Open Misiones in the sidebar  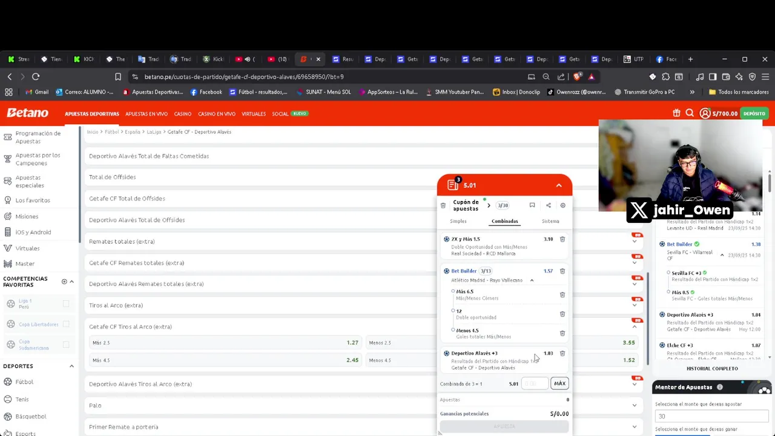coord(27,216)
